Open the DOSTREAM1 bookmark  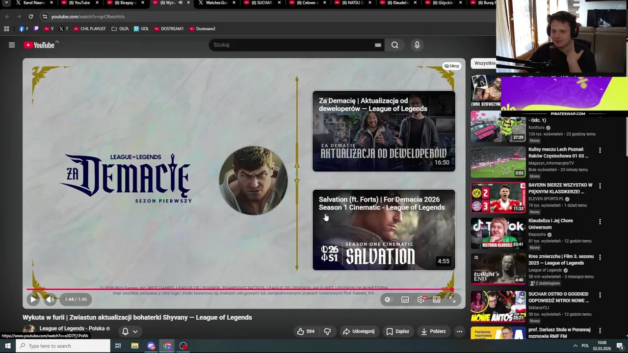point(169,29)
